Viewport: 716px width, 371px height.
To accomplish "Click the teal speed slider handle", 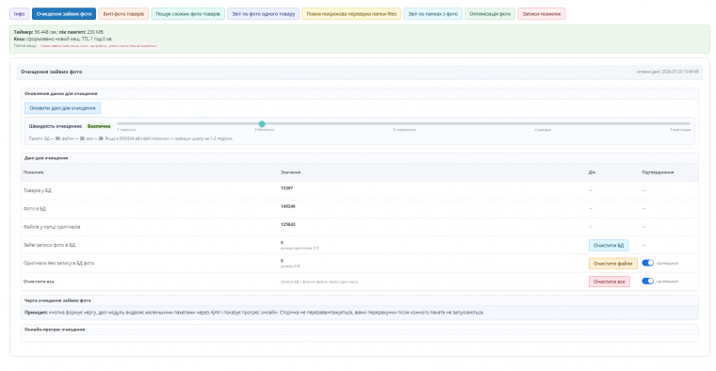I will (262, 123).
